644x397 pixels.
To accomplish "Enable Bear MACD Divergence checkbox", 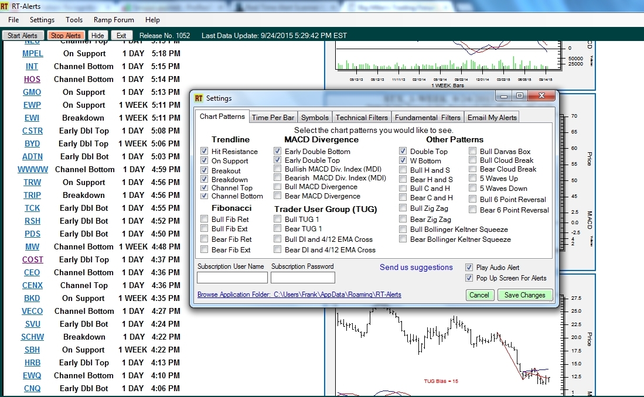I will tap(278, 196).
